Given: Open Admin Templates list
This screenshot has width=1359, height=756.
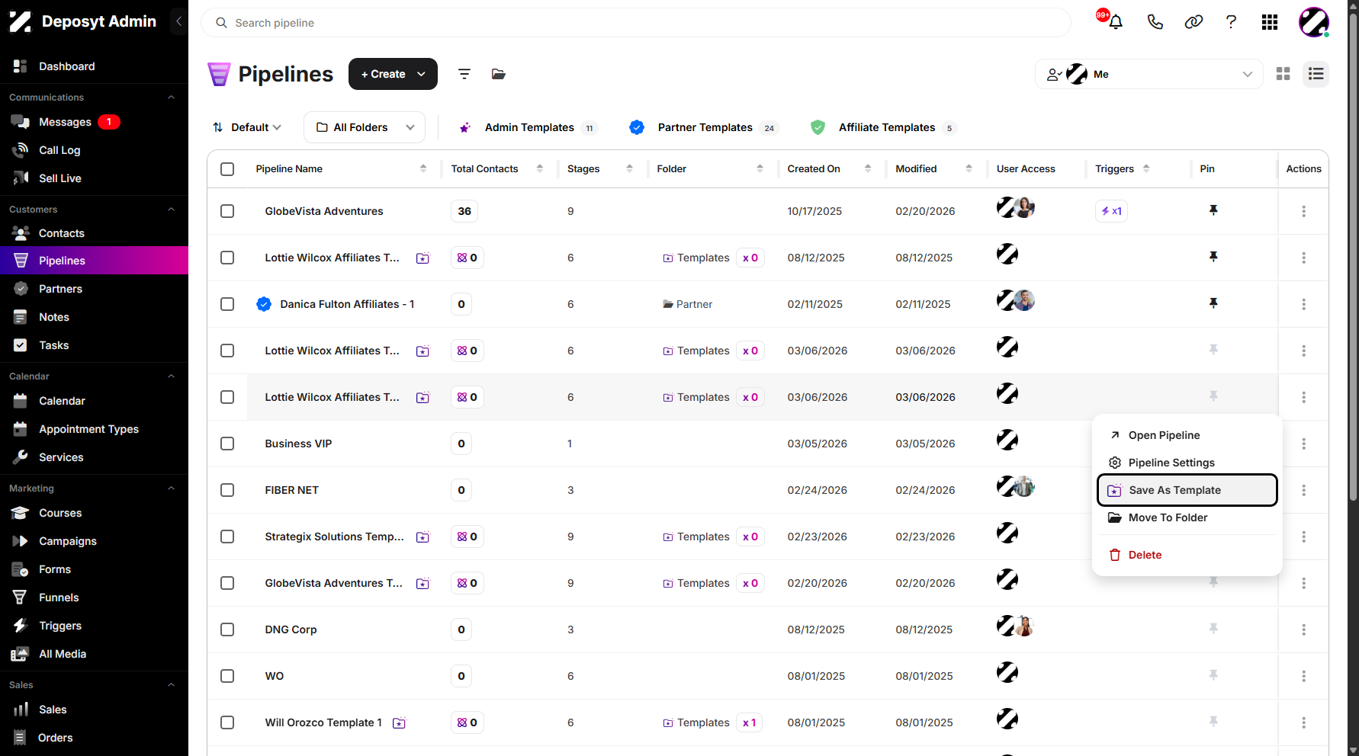Looking at the screenshot, I should (x=528, y=127).
